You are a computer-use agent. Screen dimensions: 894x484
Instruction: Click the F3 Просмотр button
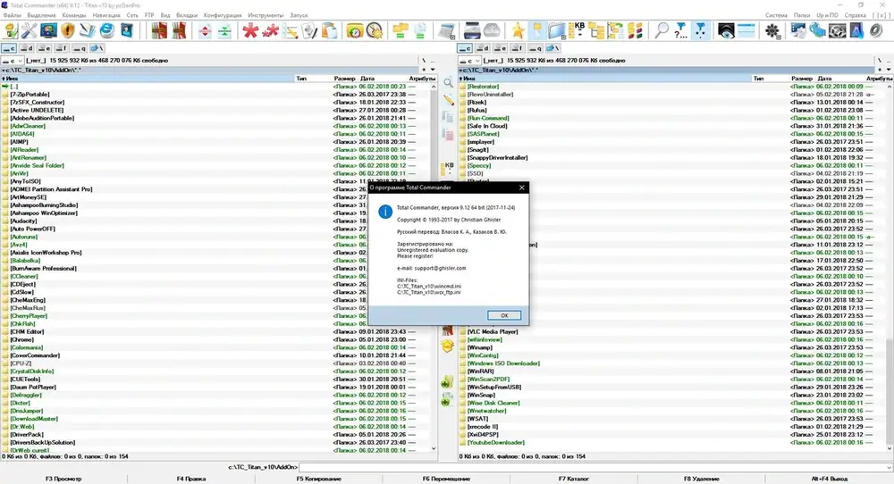pos(63,479)
